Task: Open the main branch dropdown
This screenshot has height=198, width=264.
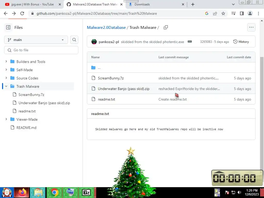Action: click(x=36, y=40)
